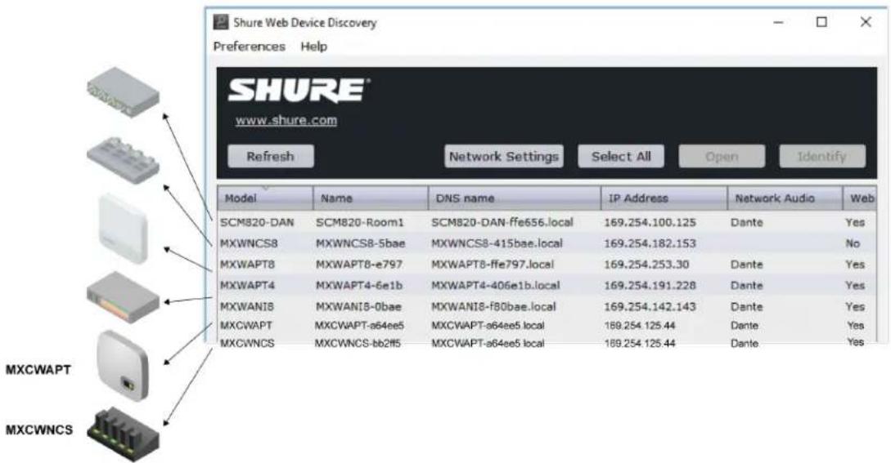This screenshot has height=463, width=891.
Task: Click the Web value No for MXWNCS8
Action: [x=853, y=243]
